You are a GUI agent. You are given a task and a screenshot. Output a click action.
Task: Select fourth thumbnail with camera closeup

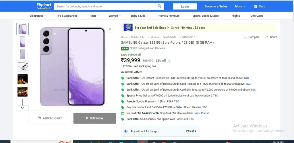click(x=22, y=67)
